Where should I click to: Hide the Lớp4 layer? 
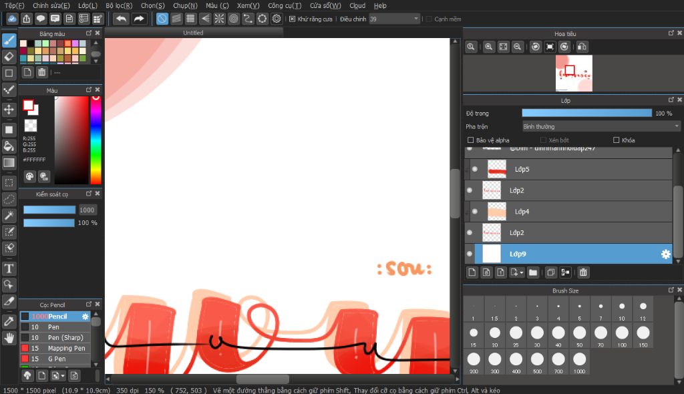475,212
